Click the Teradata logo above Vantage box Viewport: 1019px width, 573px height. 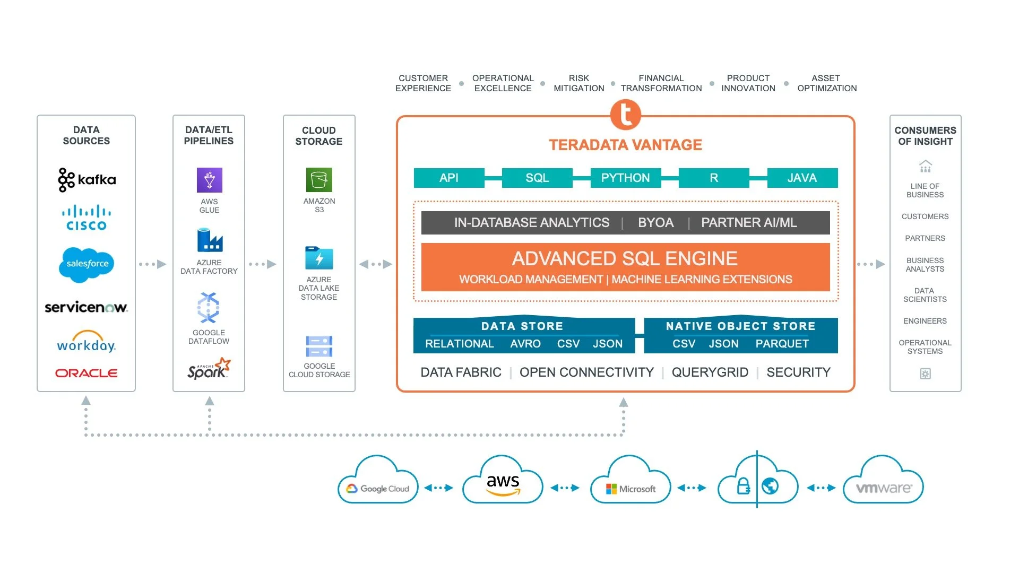click(x=625, y=115)
